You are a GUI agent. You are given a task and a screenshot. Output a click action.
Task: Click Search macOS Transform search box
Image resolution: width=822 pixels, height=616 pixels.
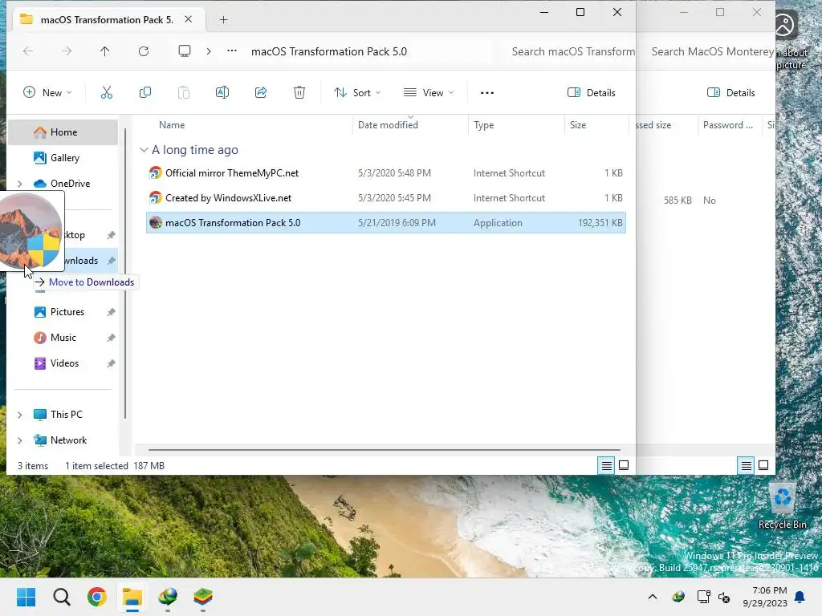click(572, 51)
